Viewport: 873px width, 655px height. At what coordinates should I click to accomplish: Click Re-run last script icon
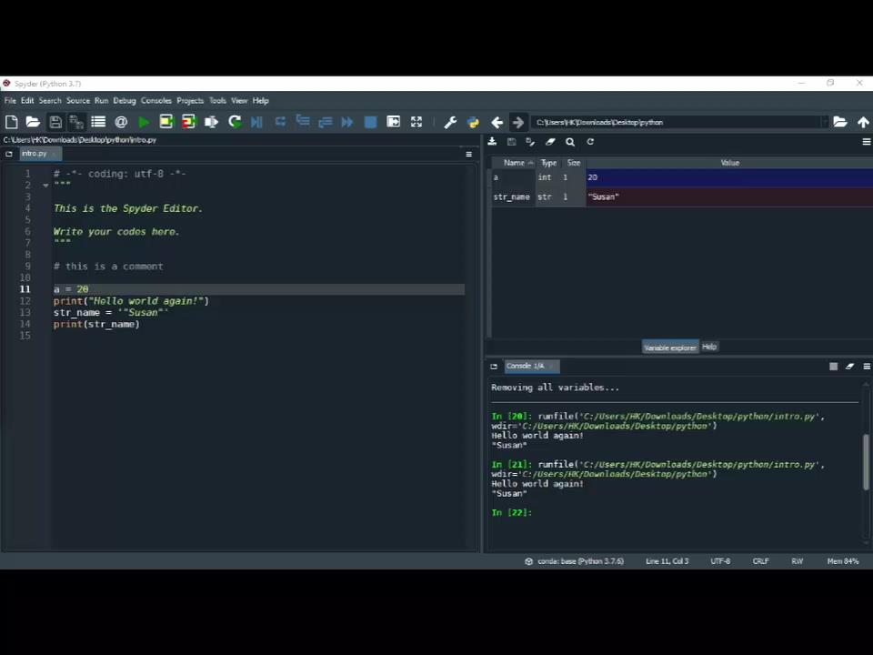(235, 122)
